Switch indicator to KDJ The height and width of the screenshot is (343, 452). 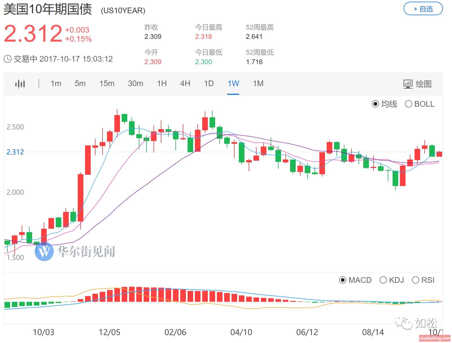pos(383,280)
